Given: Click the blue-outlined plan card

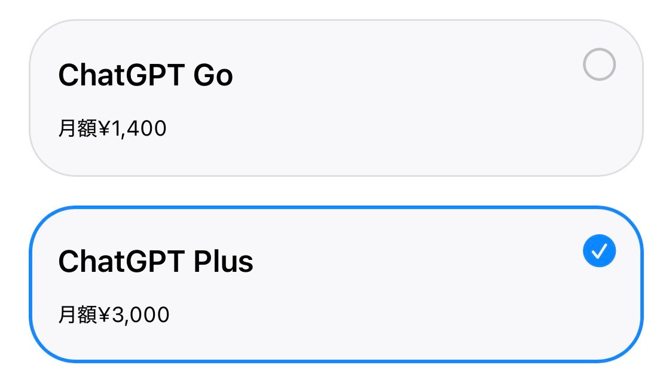Looking at the screenshot, I should click(x=336, y=284).
